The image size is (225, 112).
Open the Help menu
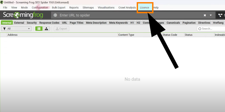[156, 8]
